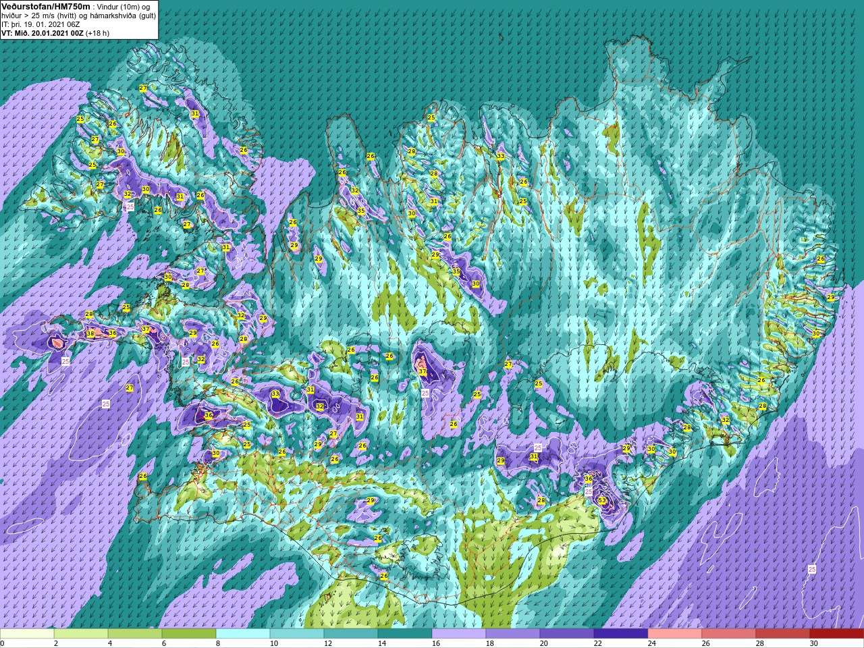The height and width of the screenshot is (648, 864).
Task: Click the yellow peak gust label 53
Action: coord(602,500)
